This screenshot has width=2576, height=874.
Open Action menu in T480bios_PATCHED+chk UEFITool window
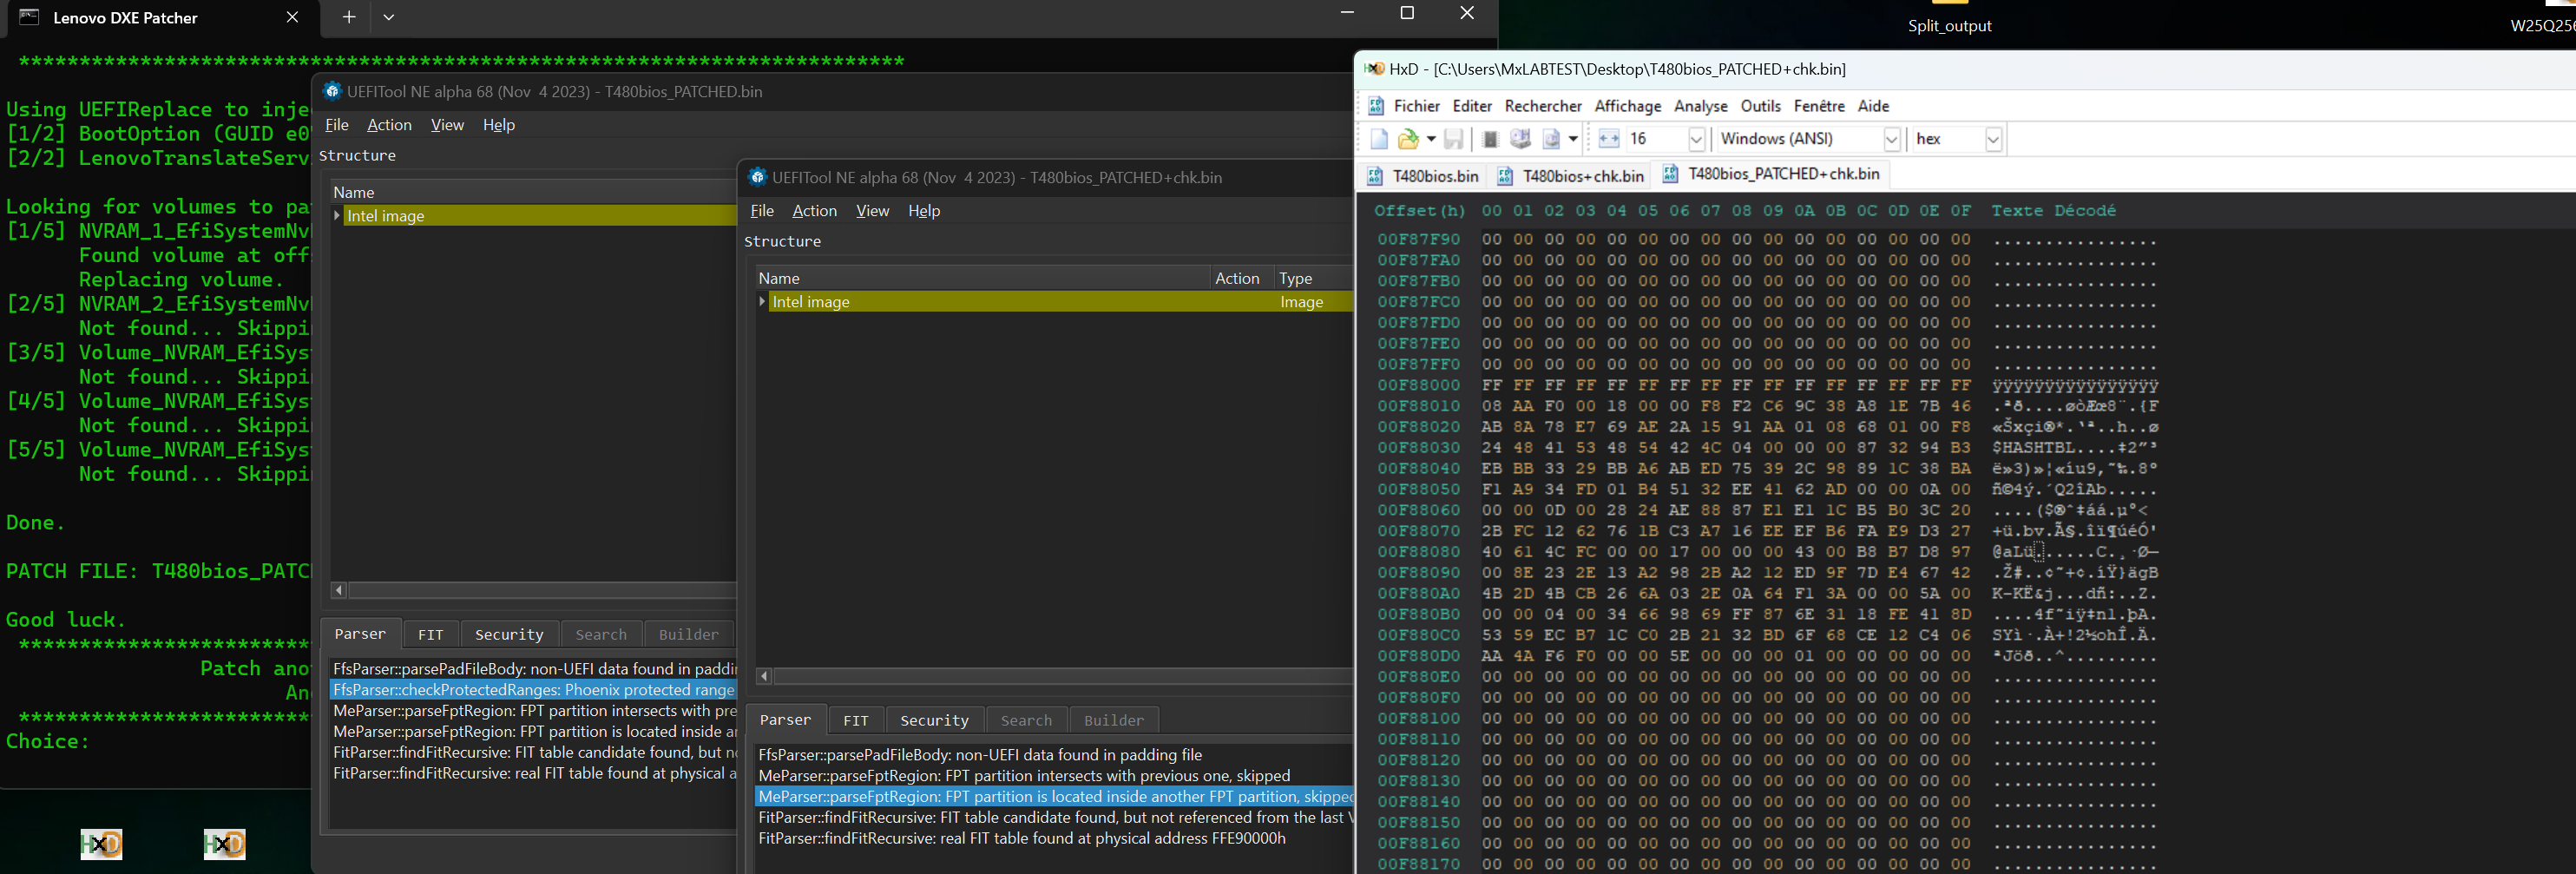coord(814,211)
